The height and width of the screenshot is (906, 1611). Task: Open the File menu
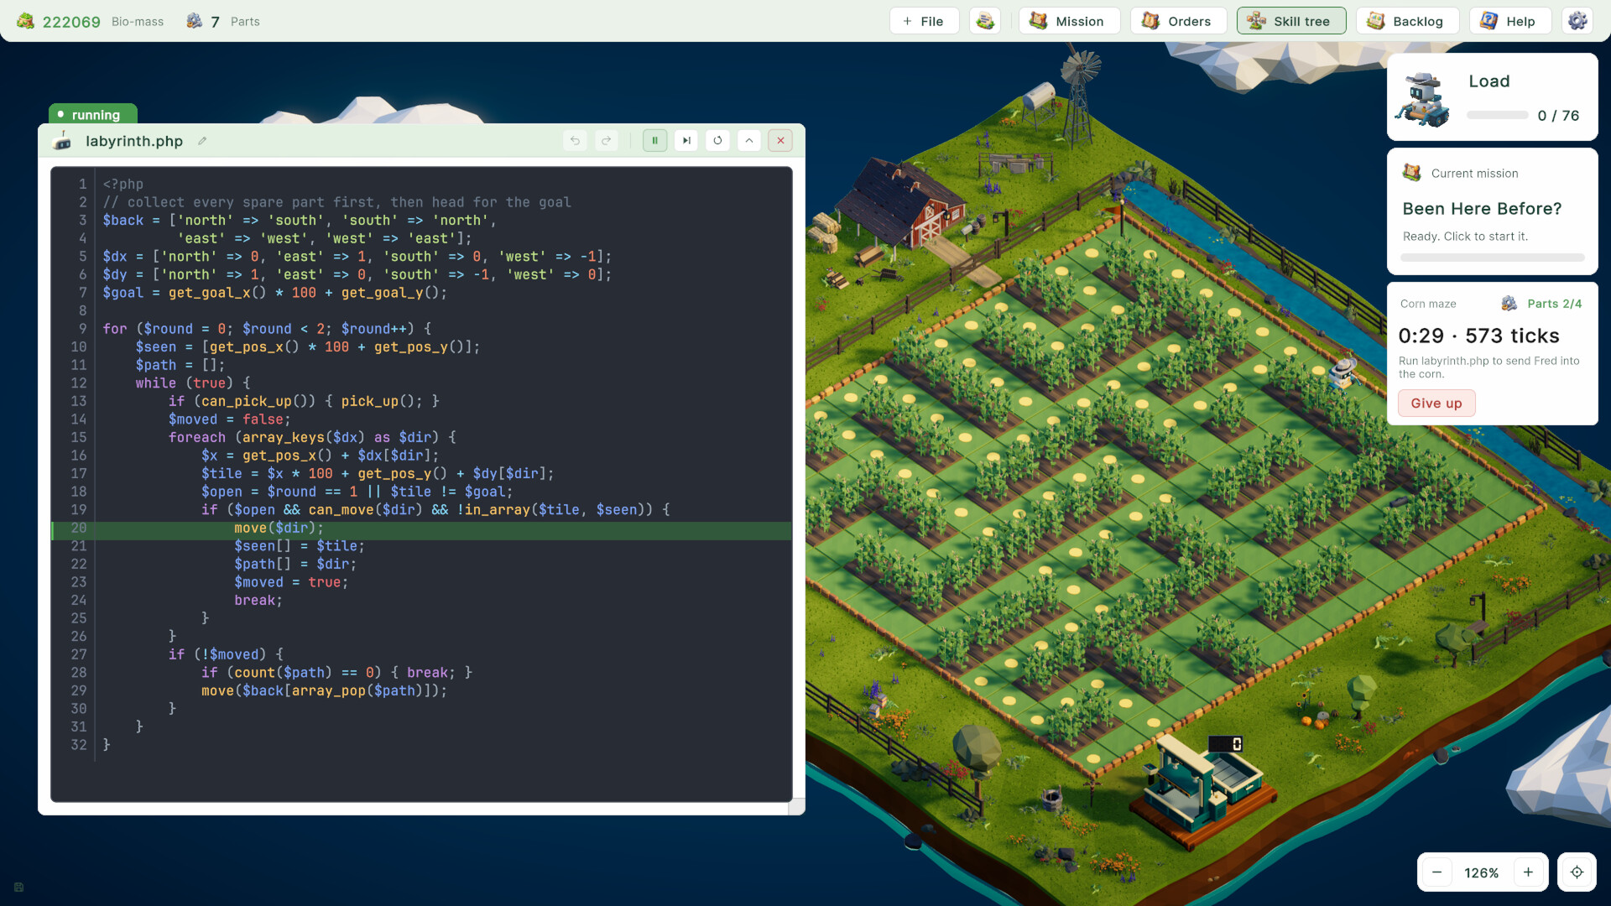[x=924, y=21]
